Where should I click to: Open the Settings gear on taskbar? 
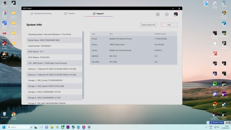pyautogui.click(x=89, y=127)
